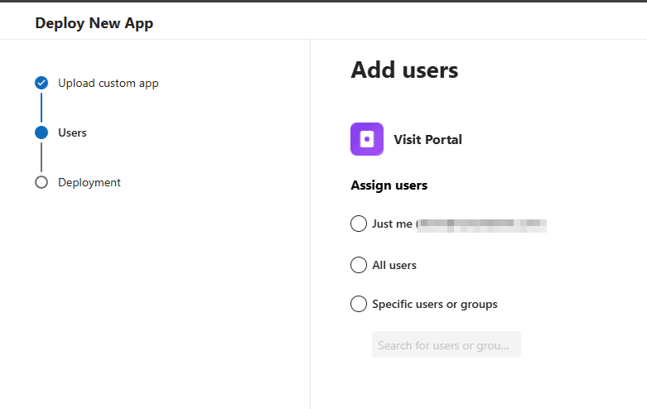Image resolution: width=647 pixels, height=409 pixels.
Task: Click the search for users or groups field
Action: click(x=446, y=344)
